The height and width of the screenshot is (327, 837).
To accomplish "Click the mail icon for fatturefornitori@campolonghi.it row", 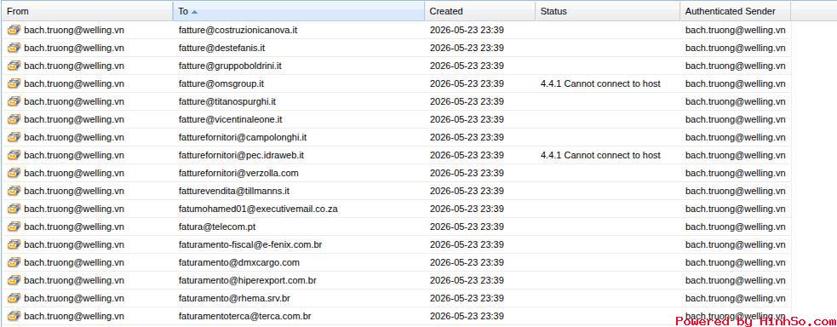I will 14,137.
